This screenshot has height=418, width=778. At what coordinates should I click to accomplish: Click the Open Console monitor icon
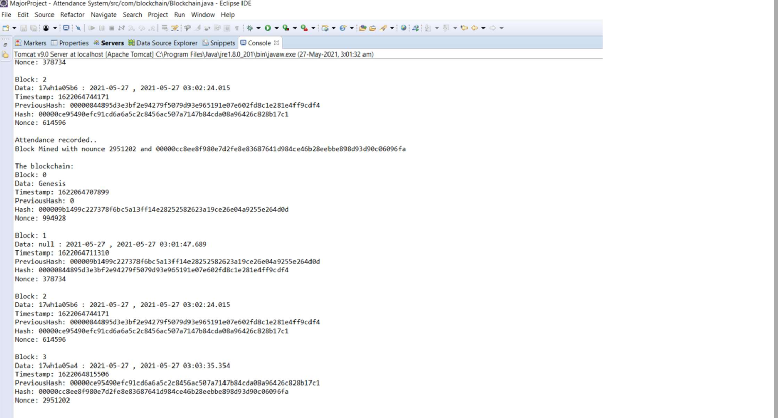point(66,28)
